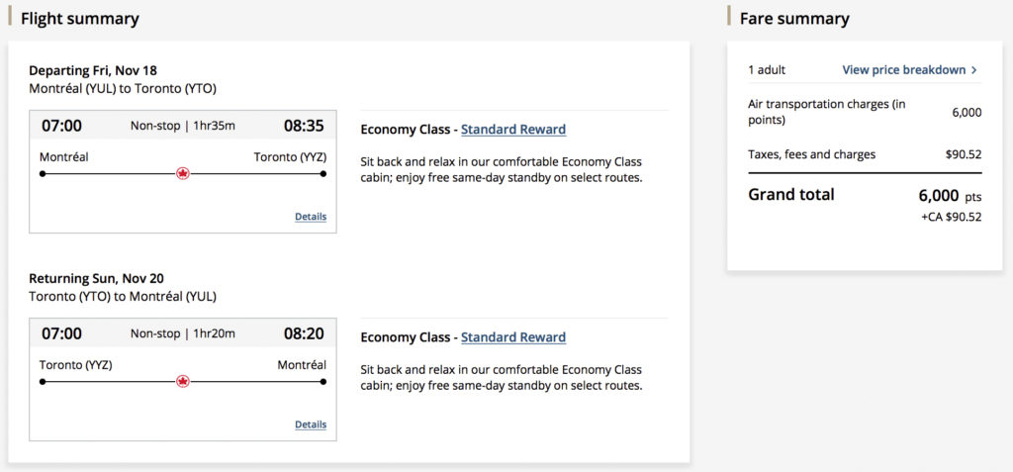This screenshot has height=472, width=1013.
Task: Open Details for the Montréal to Toronto flight
Action: (311, 217)
